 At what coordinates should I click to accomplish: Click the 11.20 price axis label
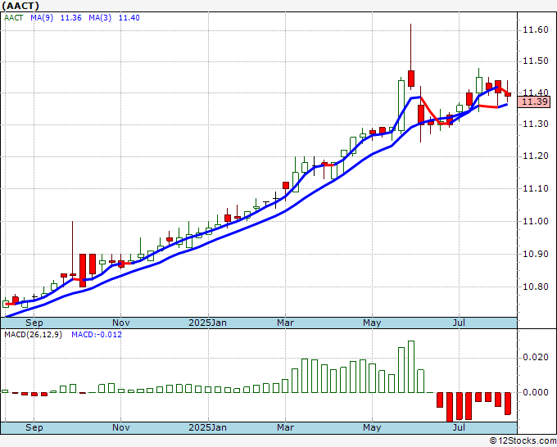(x=536, y=156)
